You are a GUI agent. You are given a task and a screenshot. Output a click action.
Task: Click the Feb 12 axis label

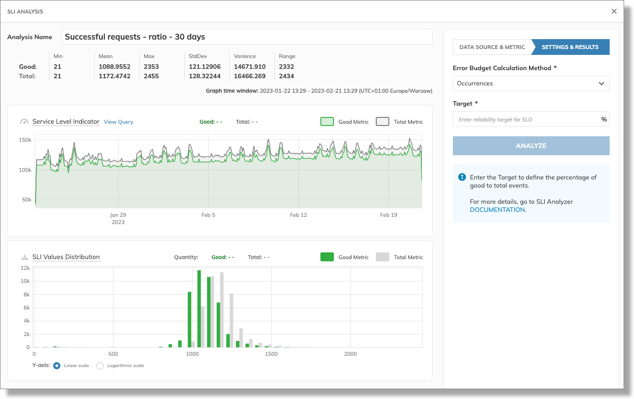[298, 215]
